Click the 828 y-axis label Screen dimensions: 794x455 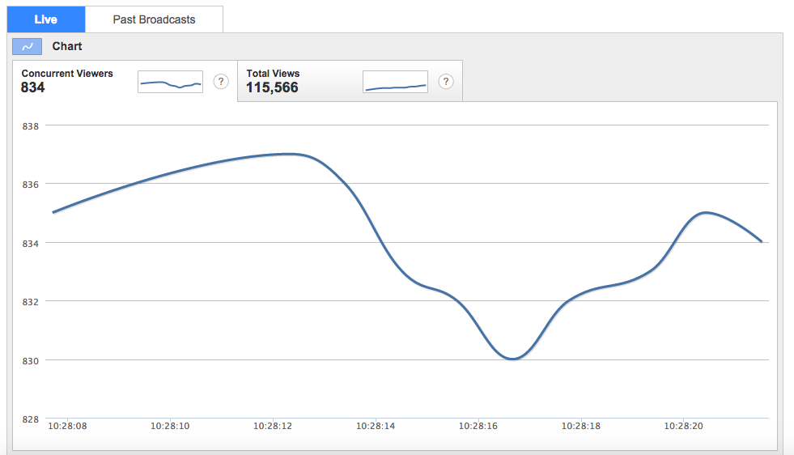(31, 419)
